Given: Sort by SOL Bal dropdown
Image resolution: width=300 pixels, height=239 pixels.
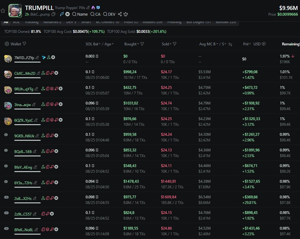Looking at the screenshot, I should coord(93,44).
